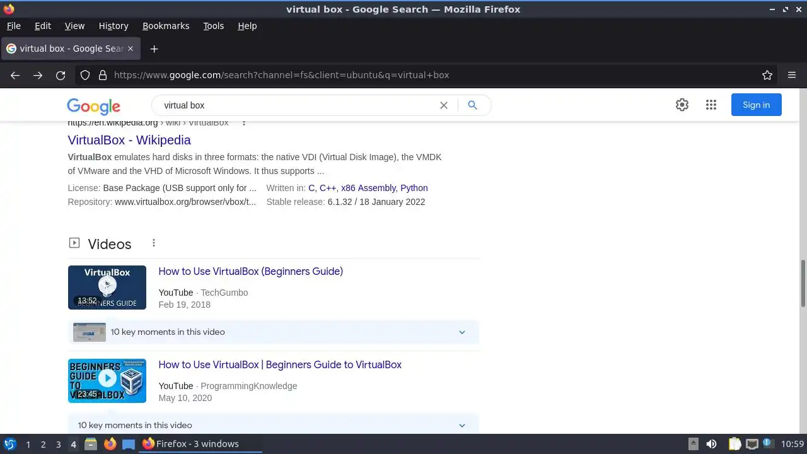Image resolution: width=807 pixels, height=454 pixels.
Task: Open the Help menu
Action: [x=247, y=26]
